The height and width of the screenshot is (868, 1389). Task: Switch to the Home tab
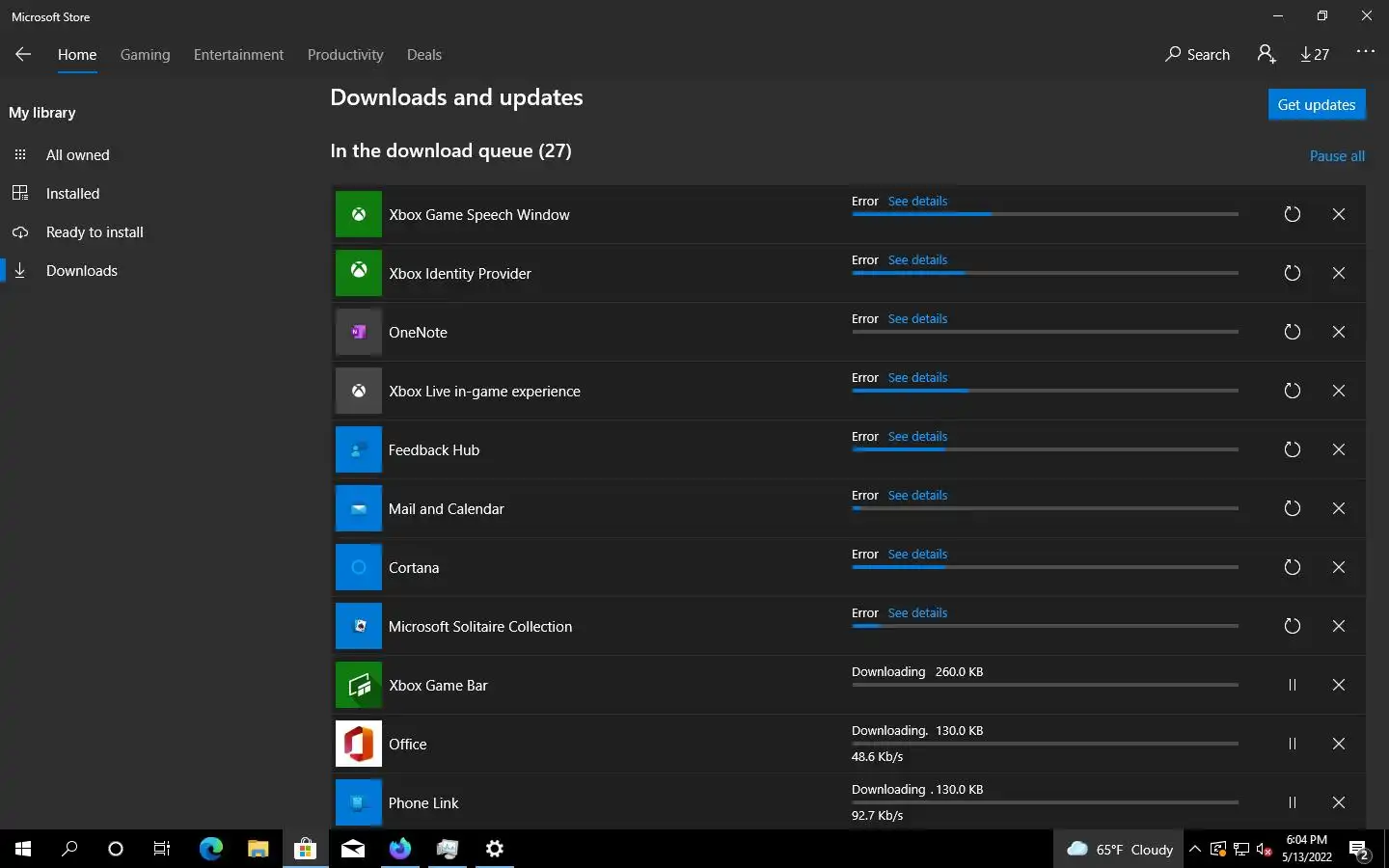point(77,54)
